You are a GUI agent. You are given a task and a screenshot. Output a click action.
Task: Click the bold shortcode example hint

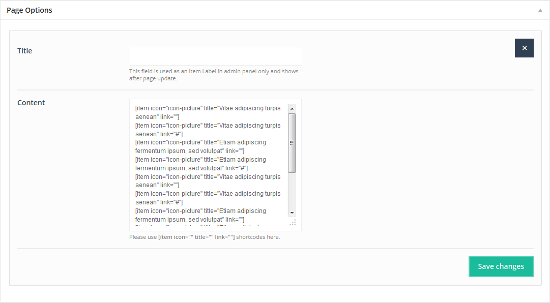pyautogui.click(x=196, y=237)
